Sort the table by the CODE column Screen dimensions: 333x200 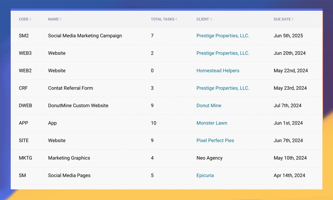click(x=25, y=19)
